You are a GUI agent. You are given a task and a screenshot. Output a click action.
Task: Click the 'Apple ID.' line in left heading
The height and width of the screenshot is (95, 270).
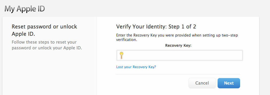click(x=23, y=34)
